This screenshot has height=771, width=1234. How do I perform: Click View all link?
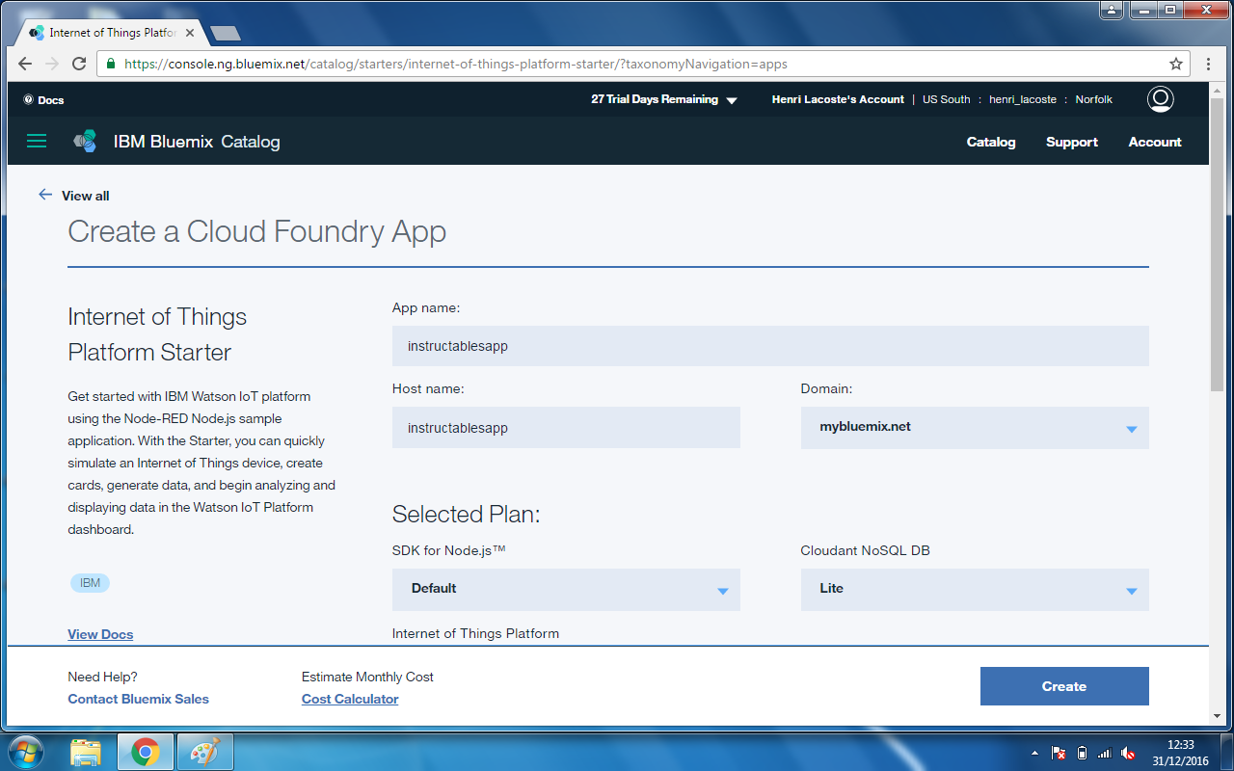(86, 196)
